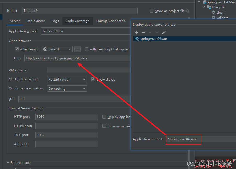The height and width of the screenshot is (169, 236).
Task: Enable with JavaScript debugger checkbox
Action: (x=87, y=49)
